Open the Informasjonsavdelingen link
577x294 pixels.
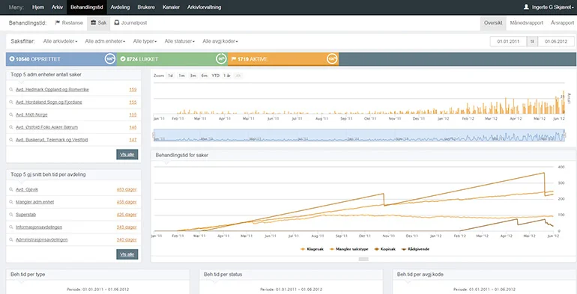[x=39, y=227]
